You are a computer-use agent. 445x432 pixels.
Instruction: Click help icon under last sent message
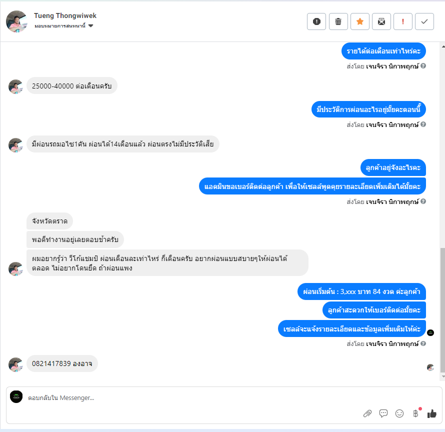click(423, 343)
